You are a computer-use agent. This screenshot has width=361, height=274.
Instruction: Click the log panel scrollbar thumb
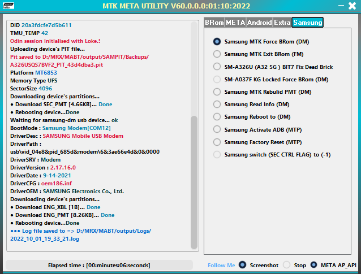click(194, 182)
